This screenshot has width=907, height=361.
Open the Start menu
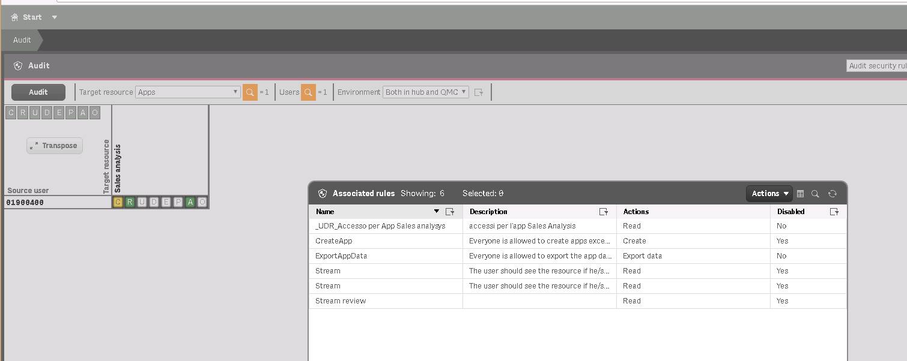[x=34, y=17]
